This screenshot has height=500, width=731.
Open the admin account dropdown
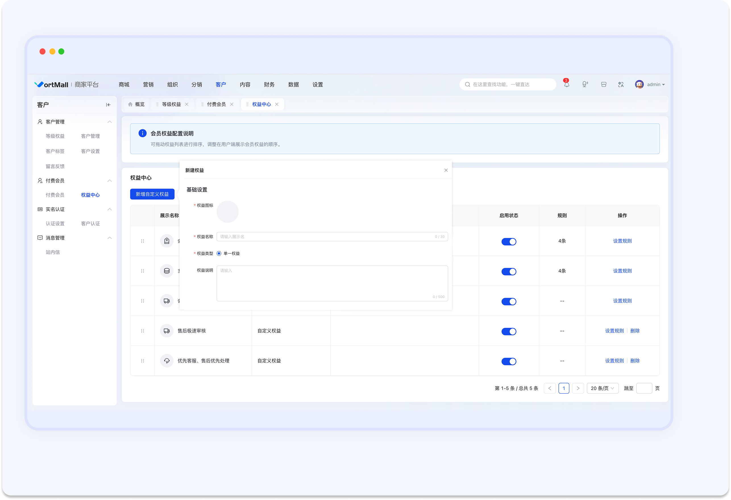pyautogui.click(x=650, y=84)
